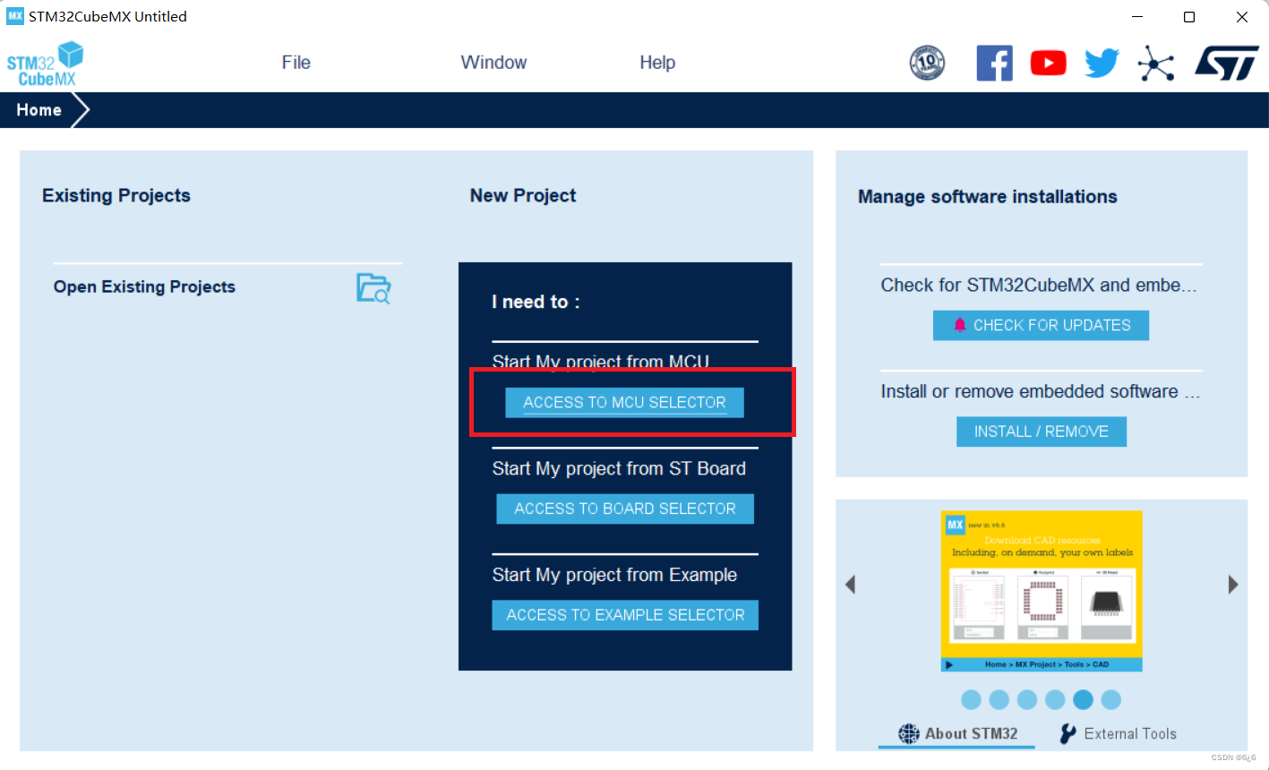Open the yellow CAD resources banner

point(1042,591)
